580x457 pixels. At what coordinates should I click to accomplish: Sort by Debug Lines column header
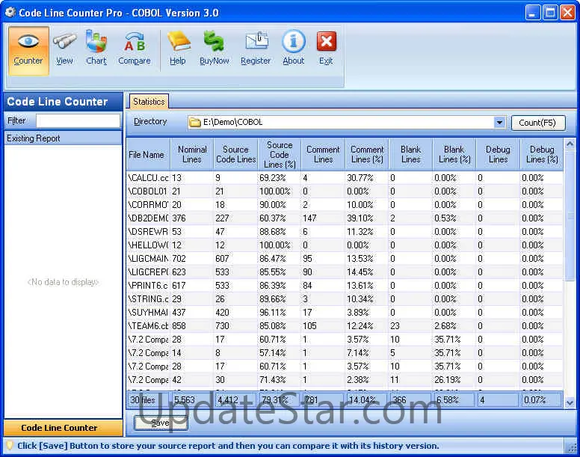pyautogui.click(x=498, y=154)
